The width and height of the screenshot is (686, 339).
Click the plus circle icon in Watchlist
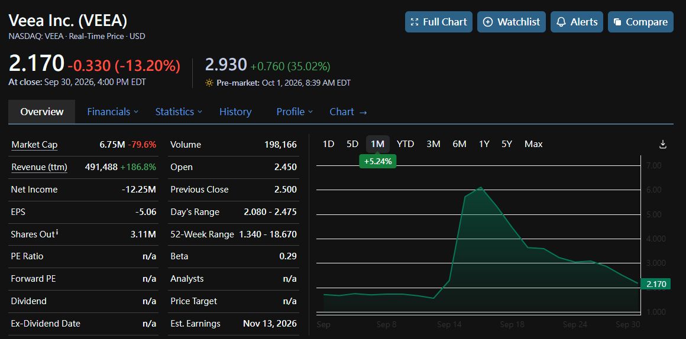point(488,22)
